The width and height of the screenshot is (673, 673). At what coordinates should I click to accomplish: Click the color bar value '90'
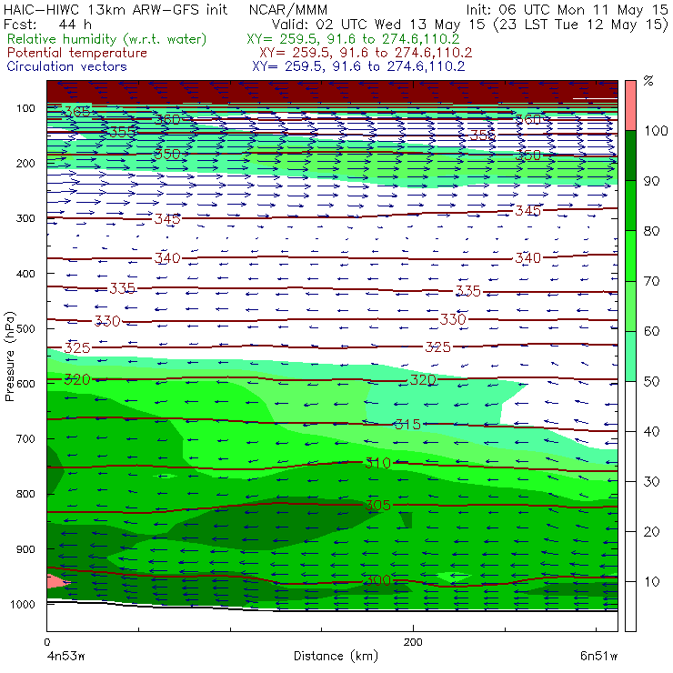[651, 181]
